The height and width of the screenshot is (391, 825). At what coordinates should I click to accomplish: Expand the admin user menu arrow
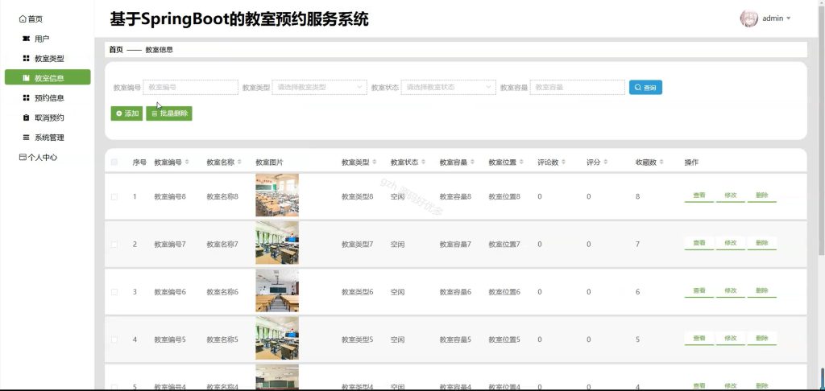click(788, 19)
